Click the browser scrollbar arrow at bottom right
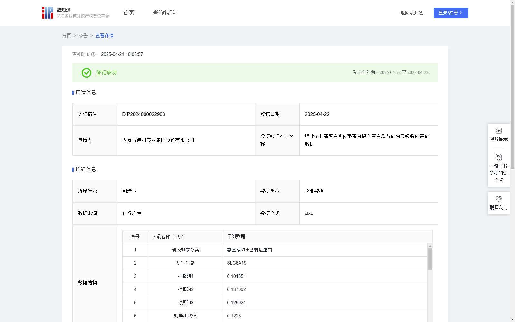Image resolution: width=515 pixels, height=322 pixels. [x=512, y=318]
